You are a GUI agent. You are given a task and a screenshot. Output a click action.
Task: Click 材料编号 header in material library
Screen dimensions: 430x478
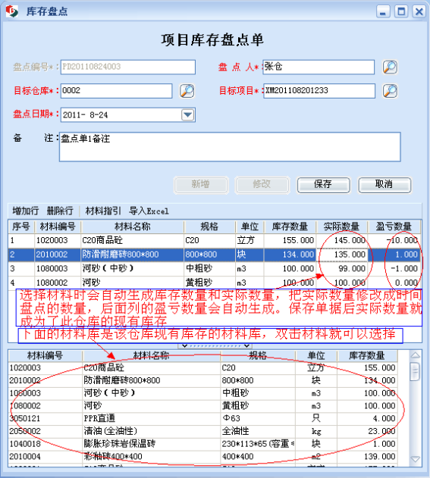click(x=46, y=355)
